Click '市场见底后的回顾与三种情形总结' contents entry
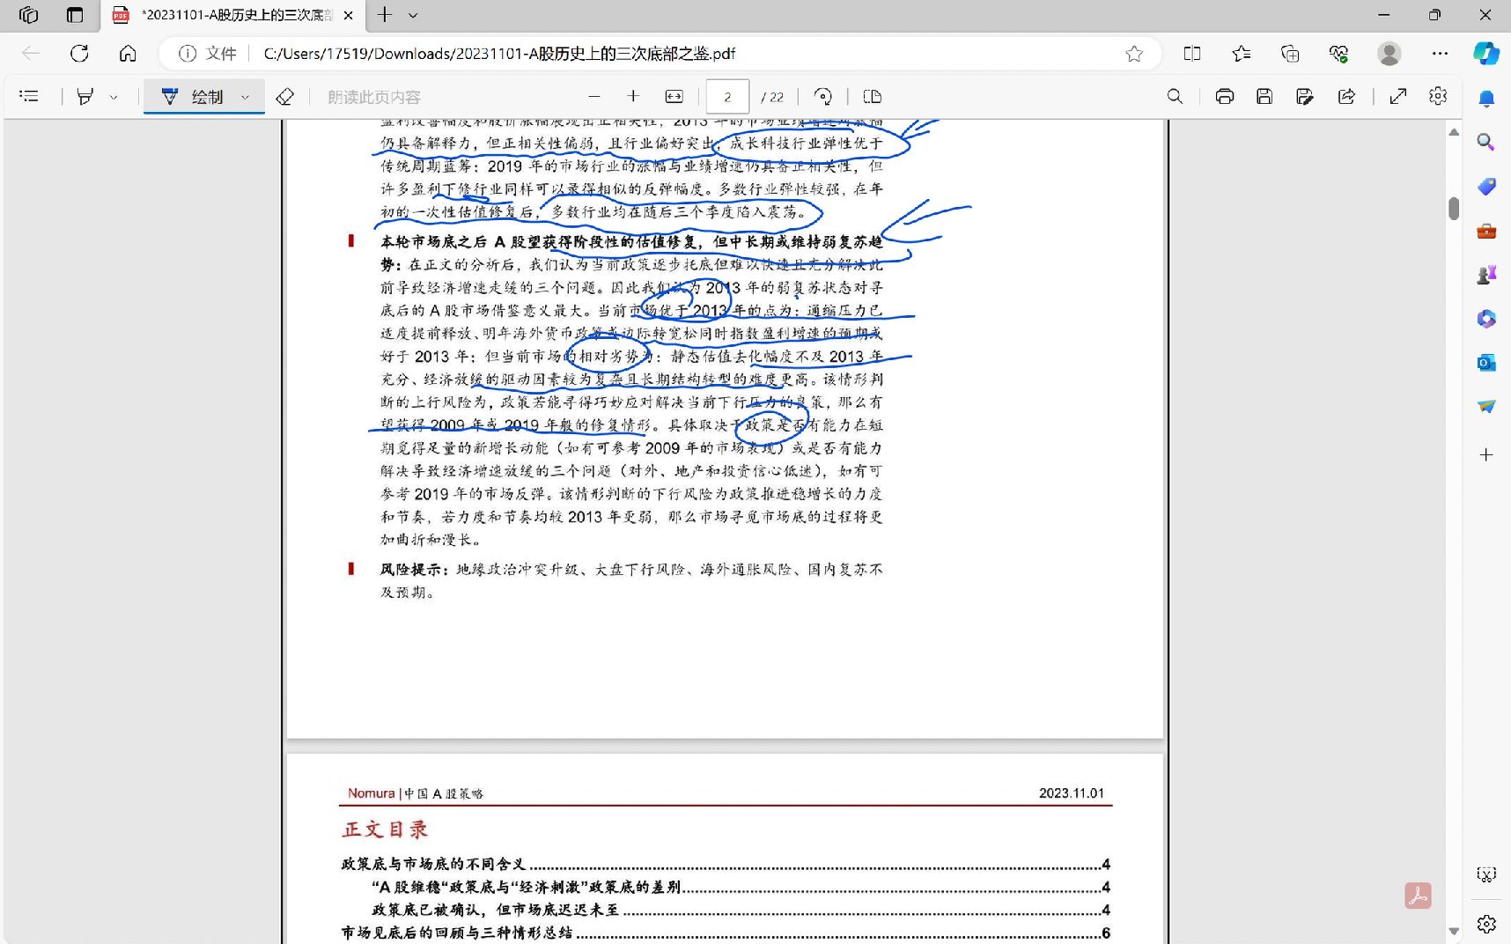Viewport: 1511px width, 944px height. click(457, 933)
